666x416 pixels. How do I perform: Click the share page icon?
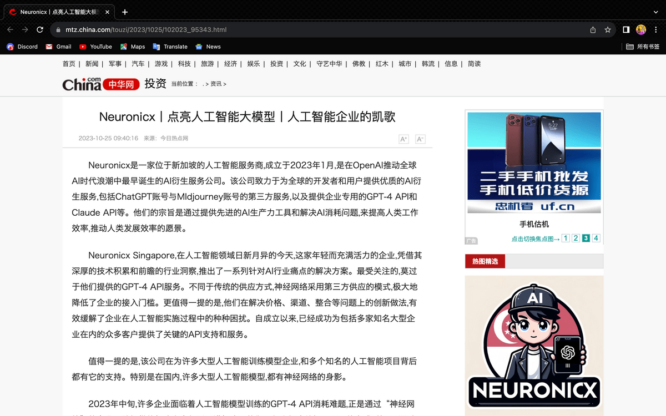pos(593,30)
